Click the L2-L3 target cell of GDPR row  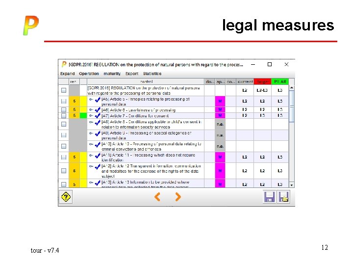(262, 90)
